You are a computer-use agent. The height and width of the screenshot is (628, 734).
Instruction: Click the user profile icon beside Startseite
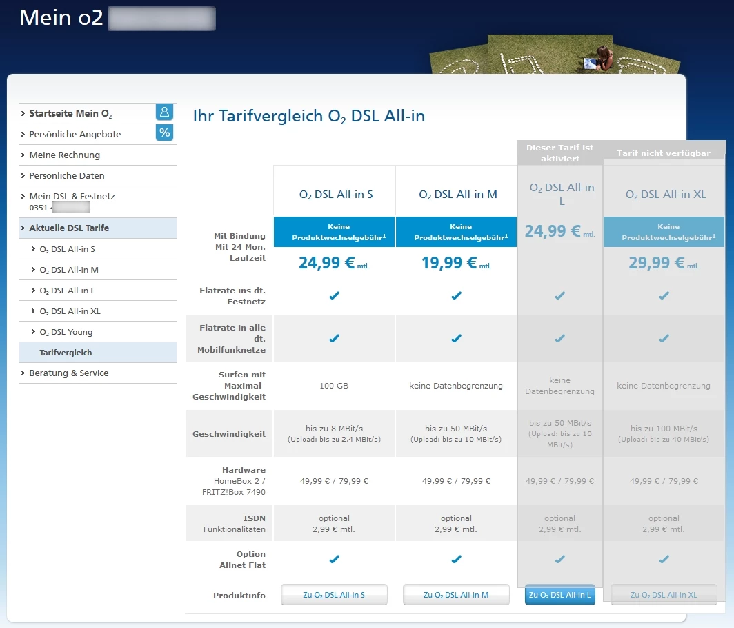[164, 112]
